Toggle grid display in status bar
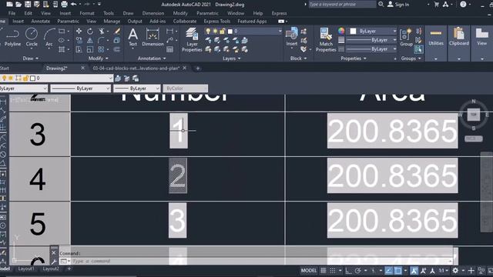Image resolution: width=493 pixels, height=277 pixels. (x=324, y=270)
